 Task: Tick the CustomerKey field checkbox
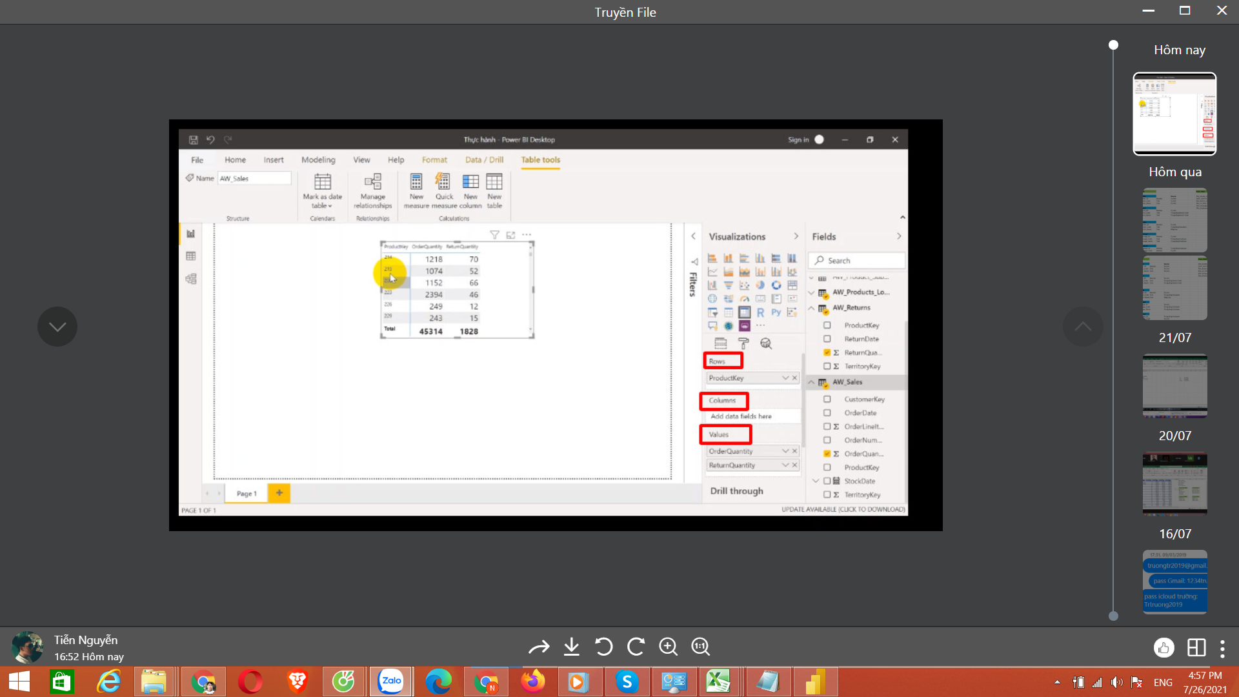pyautogui.click(x=827, y=399)
